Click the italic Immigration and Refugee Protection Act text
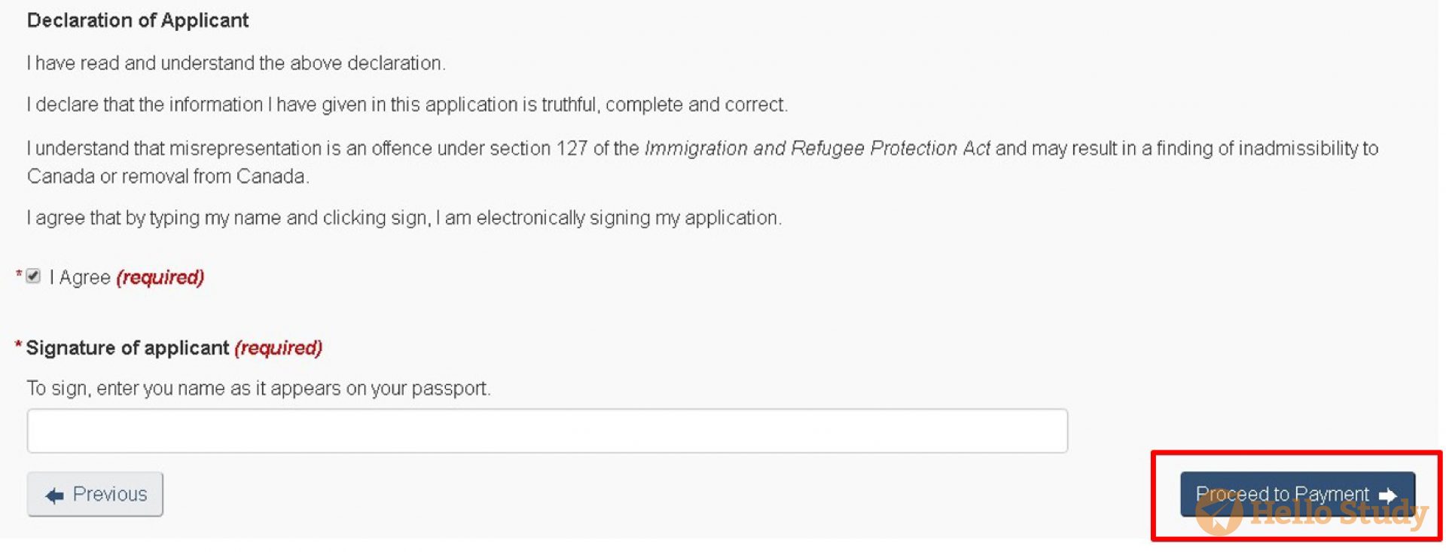1446x552 pixels. click(x=817, y=148)
